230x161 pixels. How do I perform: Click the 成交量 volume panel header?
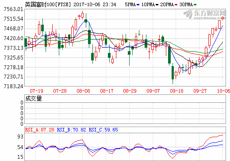34,98
